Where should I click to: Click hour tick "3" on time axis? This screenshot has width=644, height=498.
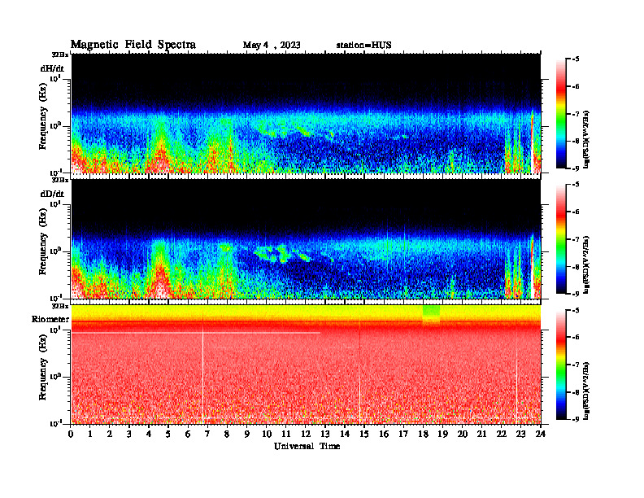(129, 434)
